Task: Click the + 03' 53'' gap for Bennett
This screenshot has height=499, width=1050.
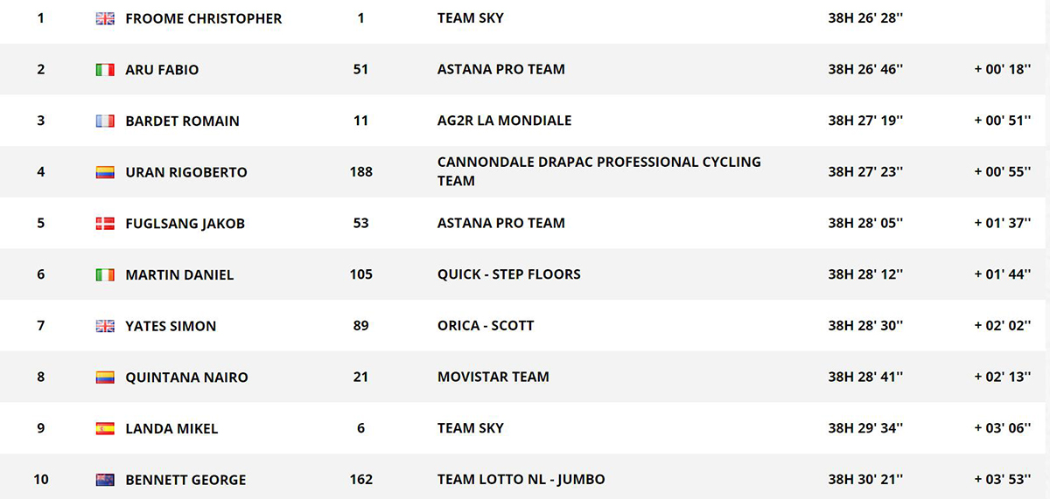Action: 1004,479
